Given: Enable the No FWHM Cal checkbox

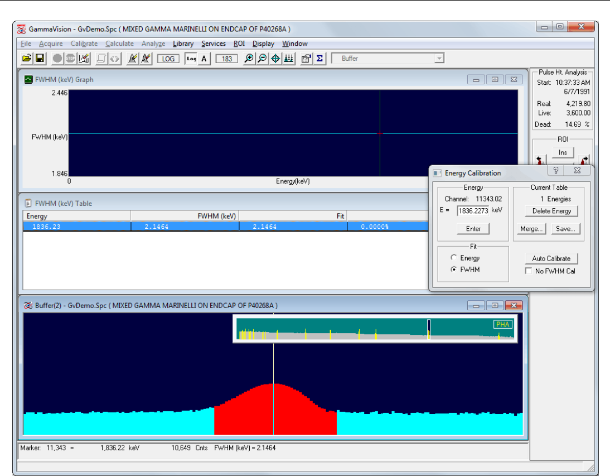Looking at the screenshot, I should tap(529, 271).
